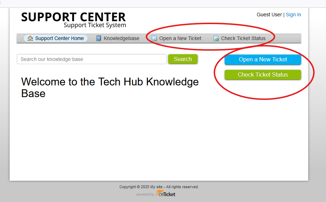The width and height of the screenshot is (326, 202).
Task: Click the check ticket status icon in navbar
Action: point(216,38)
